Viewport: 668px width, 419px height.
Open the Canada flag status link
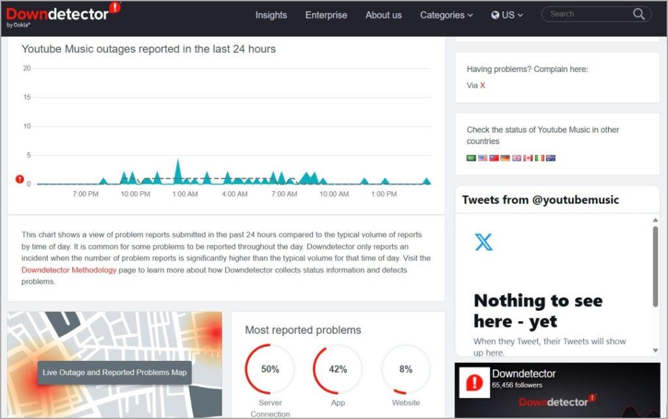click(x=528, y=158)
